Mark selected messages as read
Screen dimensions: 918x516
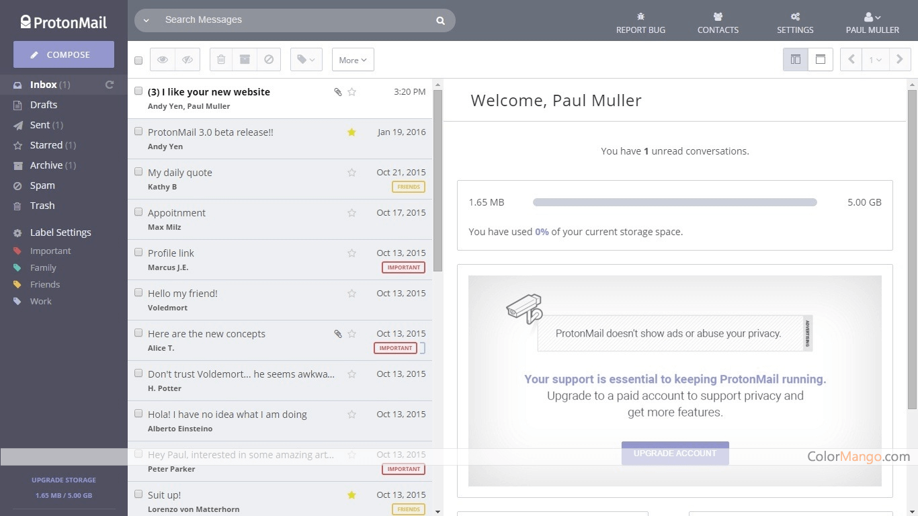click(x=161, y=59)
